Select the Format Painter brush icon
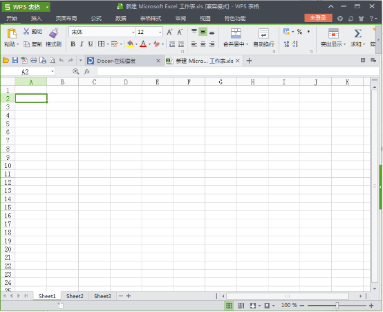 coord(53,33)
